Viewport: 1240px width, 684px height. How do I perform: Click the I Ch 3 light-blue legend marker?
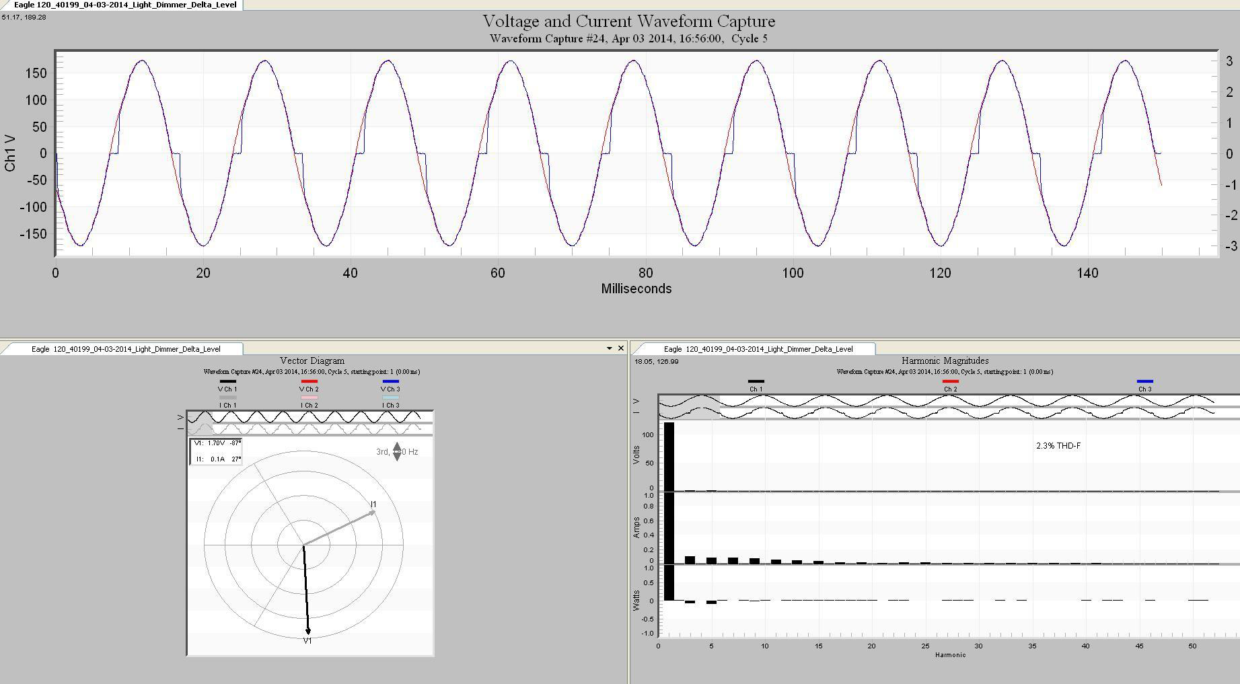(x=391, y=397)
